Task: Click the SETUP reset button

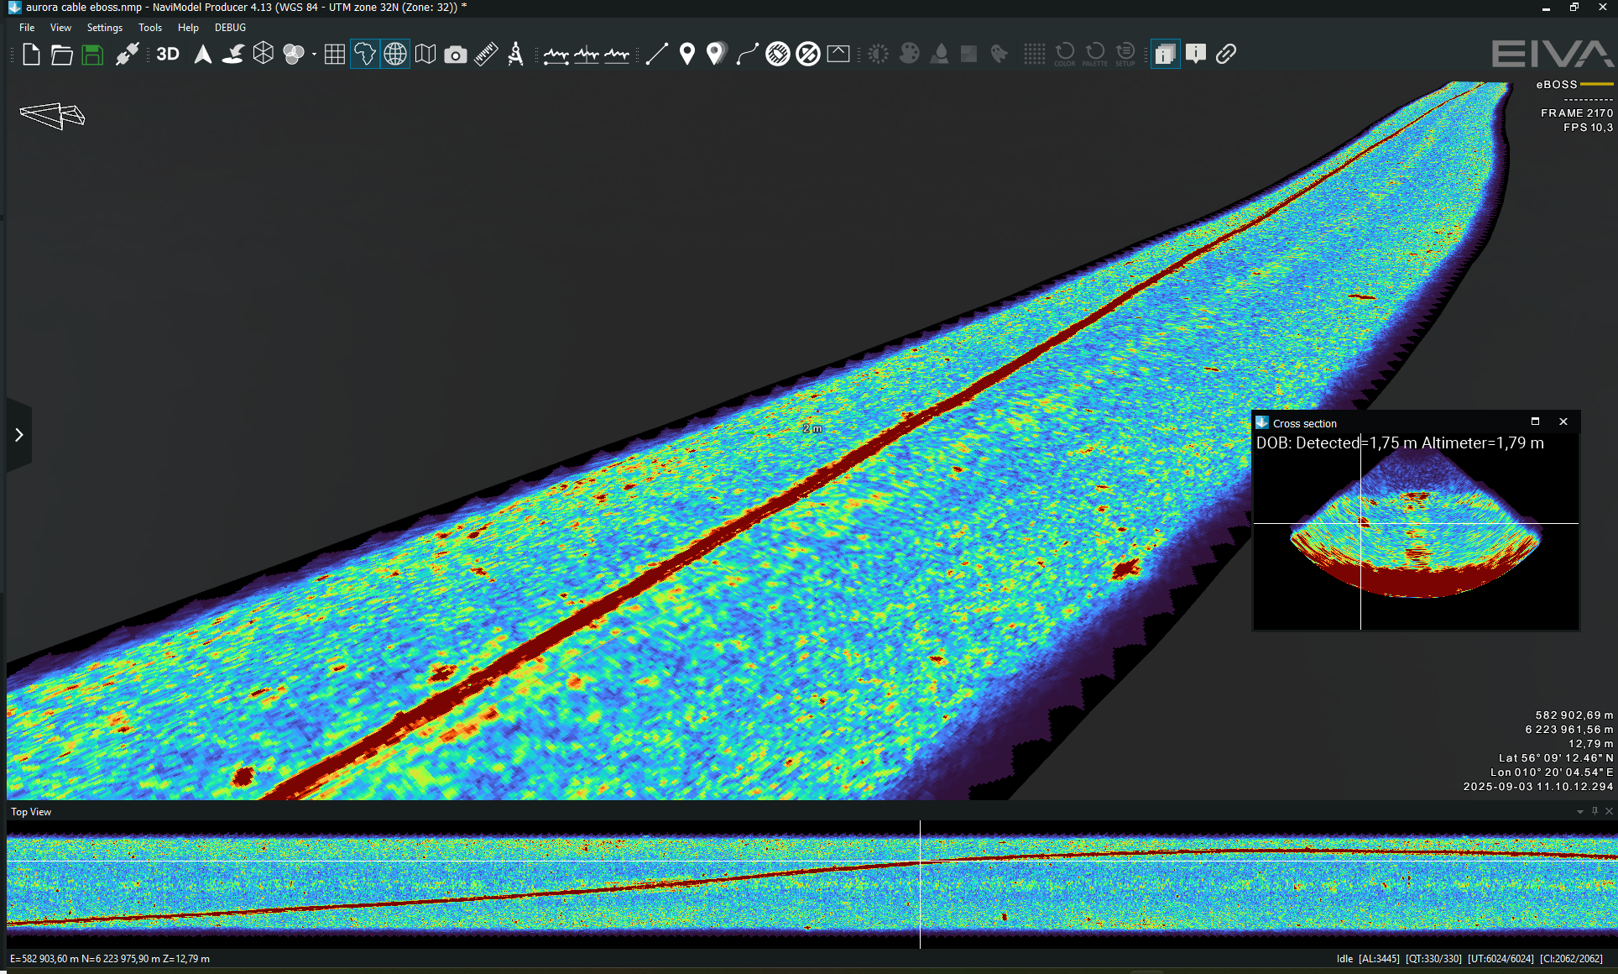Action: pos(1125,53)
